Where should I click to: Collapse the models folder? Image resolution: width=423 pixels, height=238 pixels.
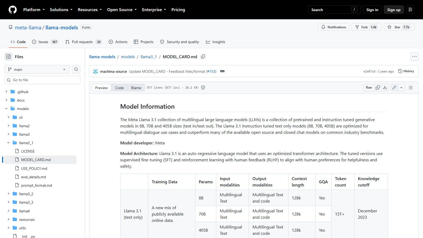tap(6, 109)
